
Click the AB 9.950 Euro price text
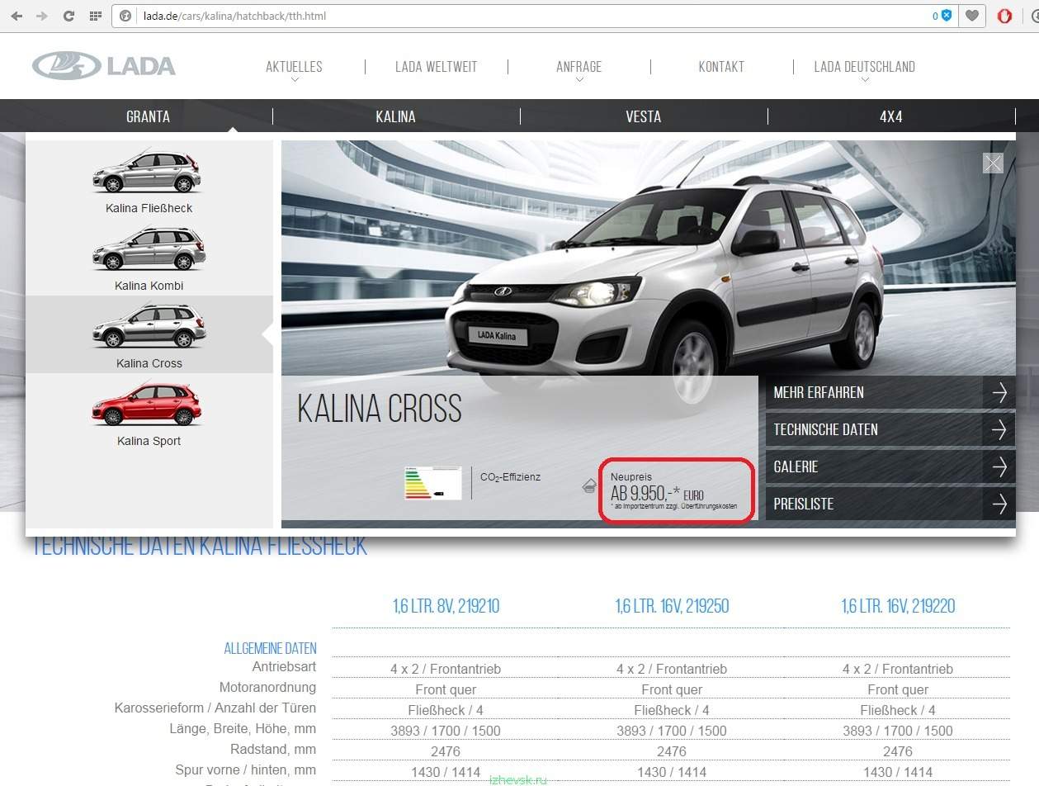[x=658, y=494]
